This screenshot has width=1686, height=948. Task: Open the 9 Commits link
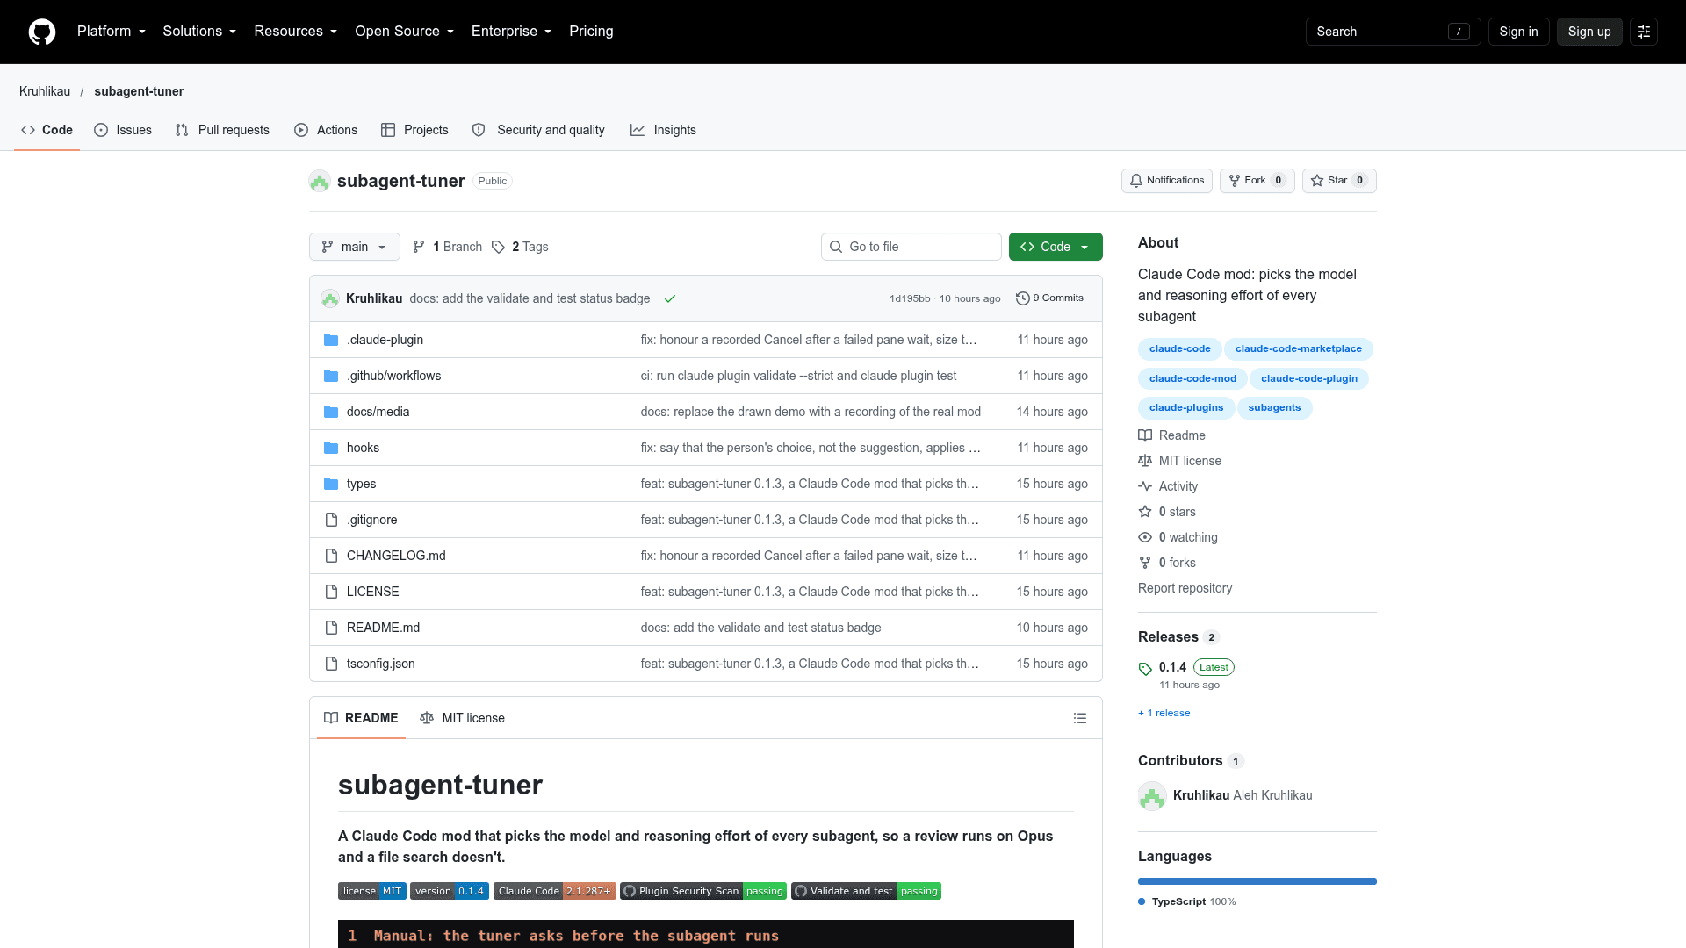1050,298
